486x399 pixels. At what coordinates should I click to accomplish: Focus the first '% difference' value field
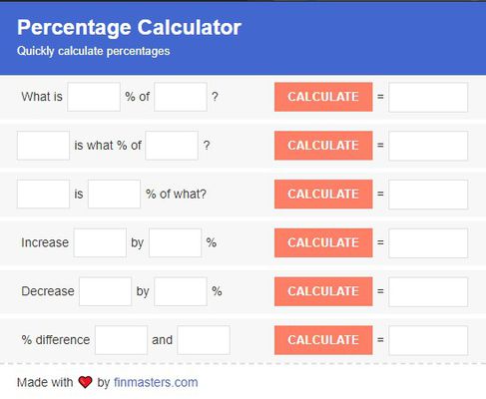tap(121, 340)
